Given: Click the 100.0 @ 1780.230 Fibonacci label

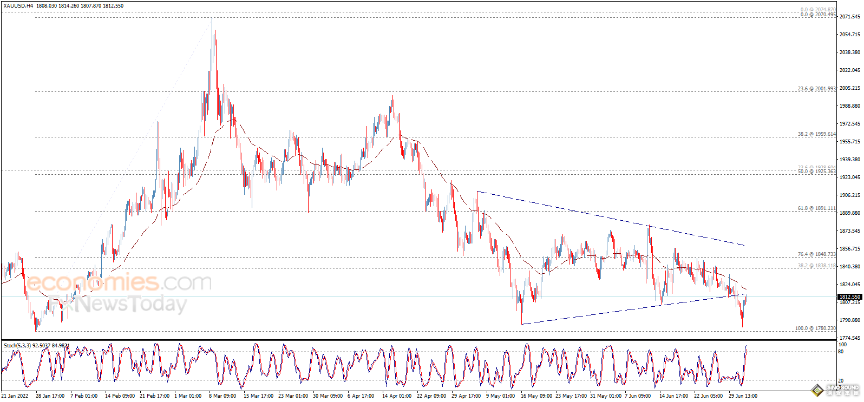Looking at the screenshot, I should pyautogui.click(x=815, y=328).
